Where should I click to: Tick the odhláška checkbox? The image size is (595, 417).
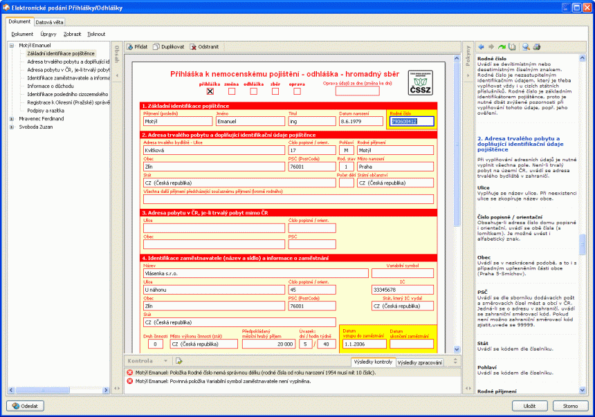coord(254,91)
